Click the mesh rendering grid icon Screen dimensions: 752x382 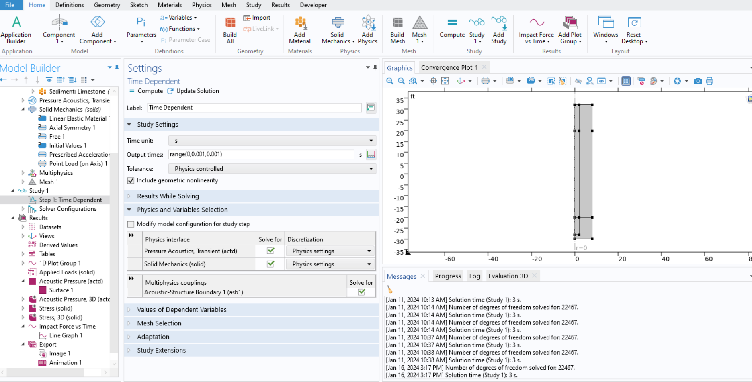tap(626, 81)
